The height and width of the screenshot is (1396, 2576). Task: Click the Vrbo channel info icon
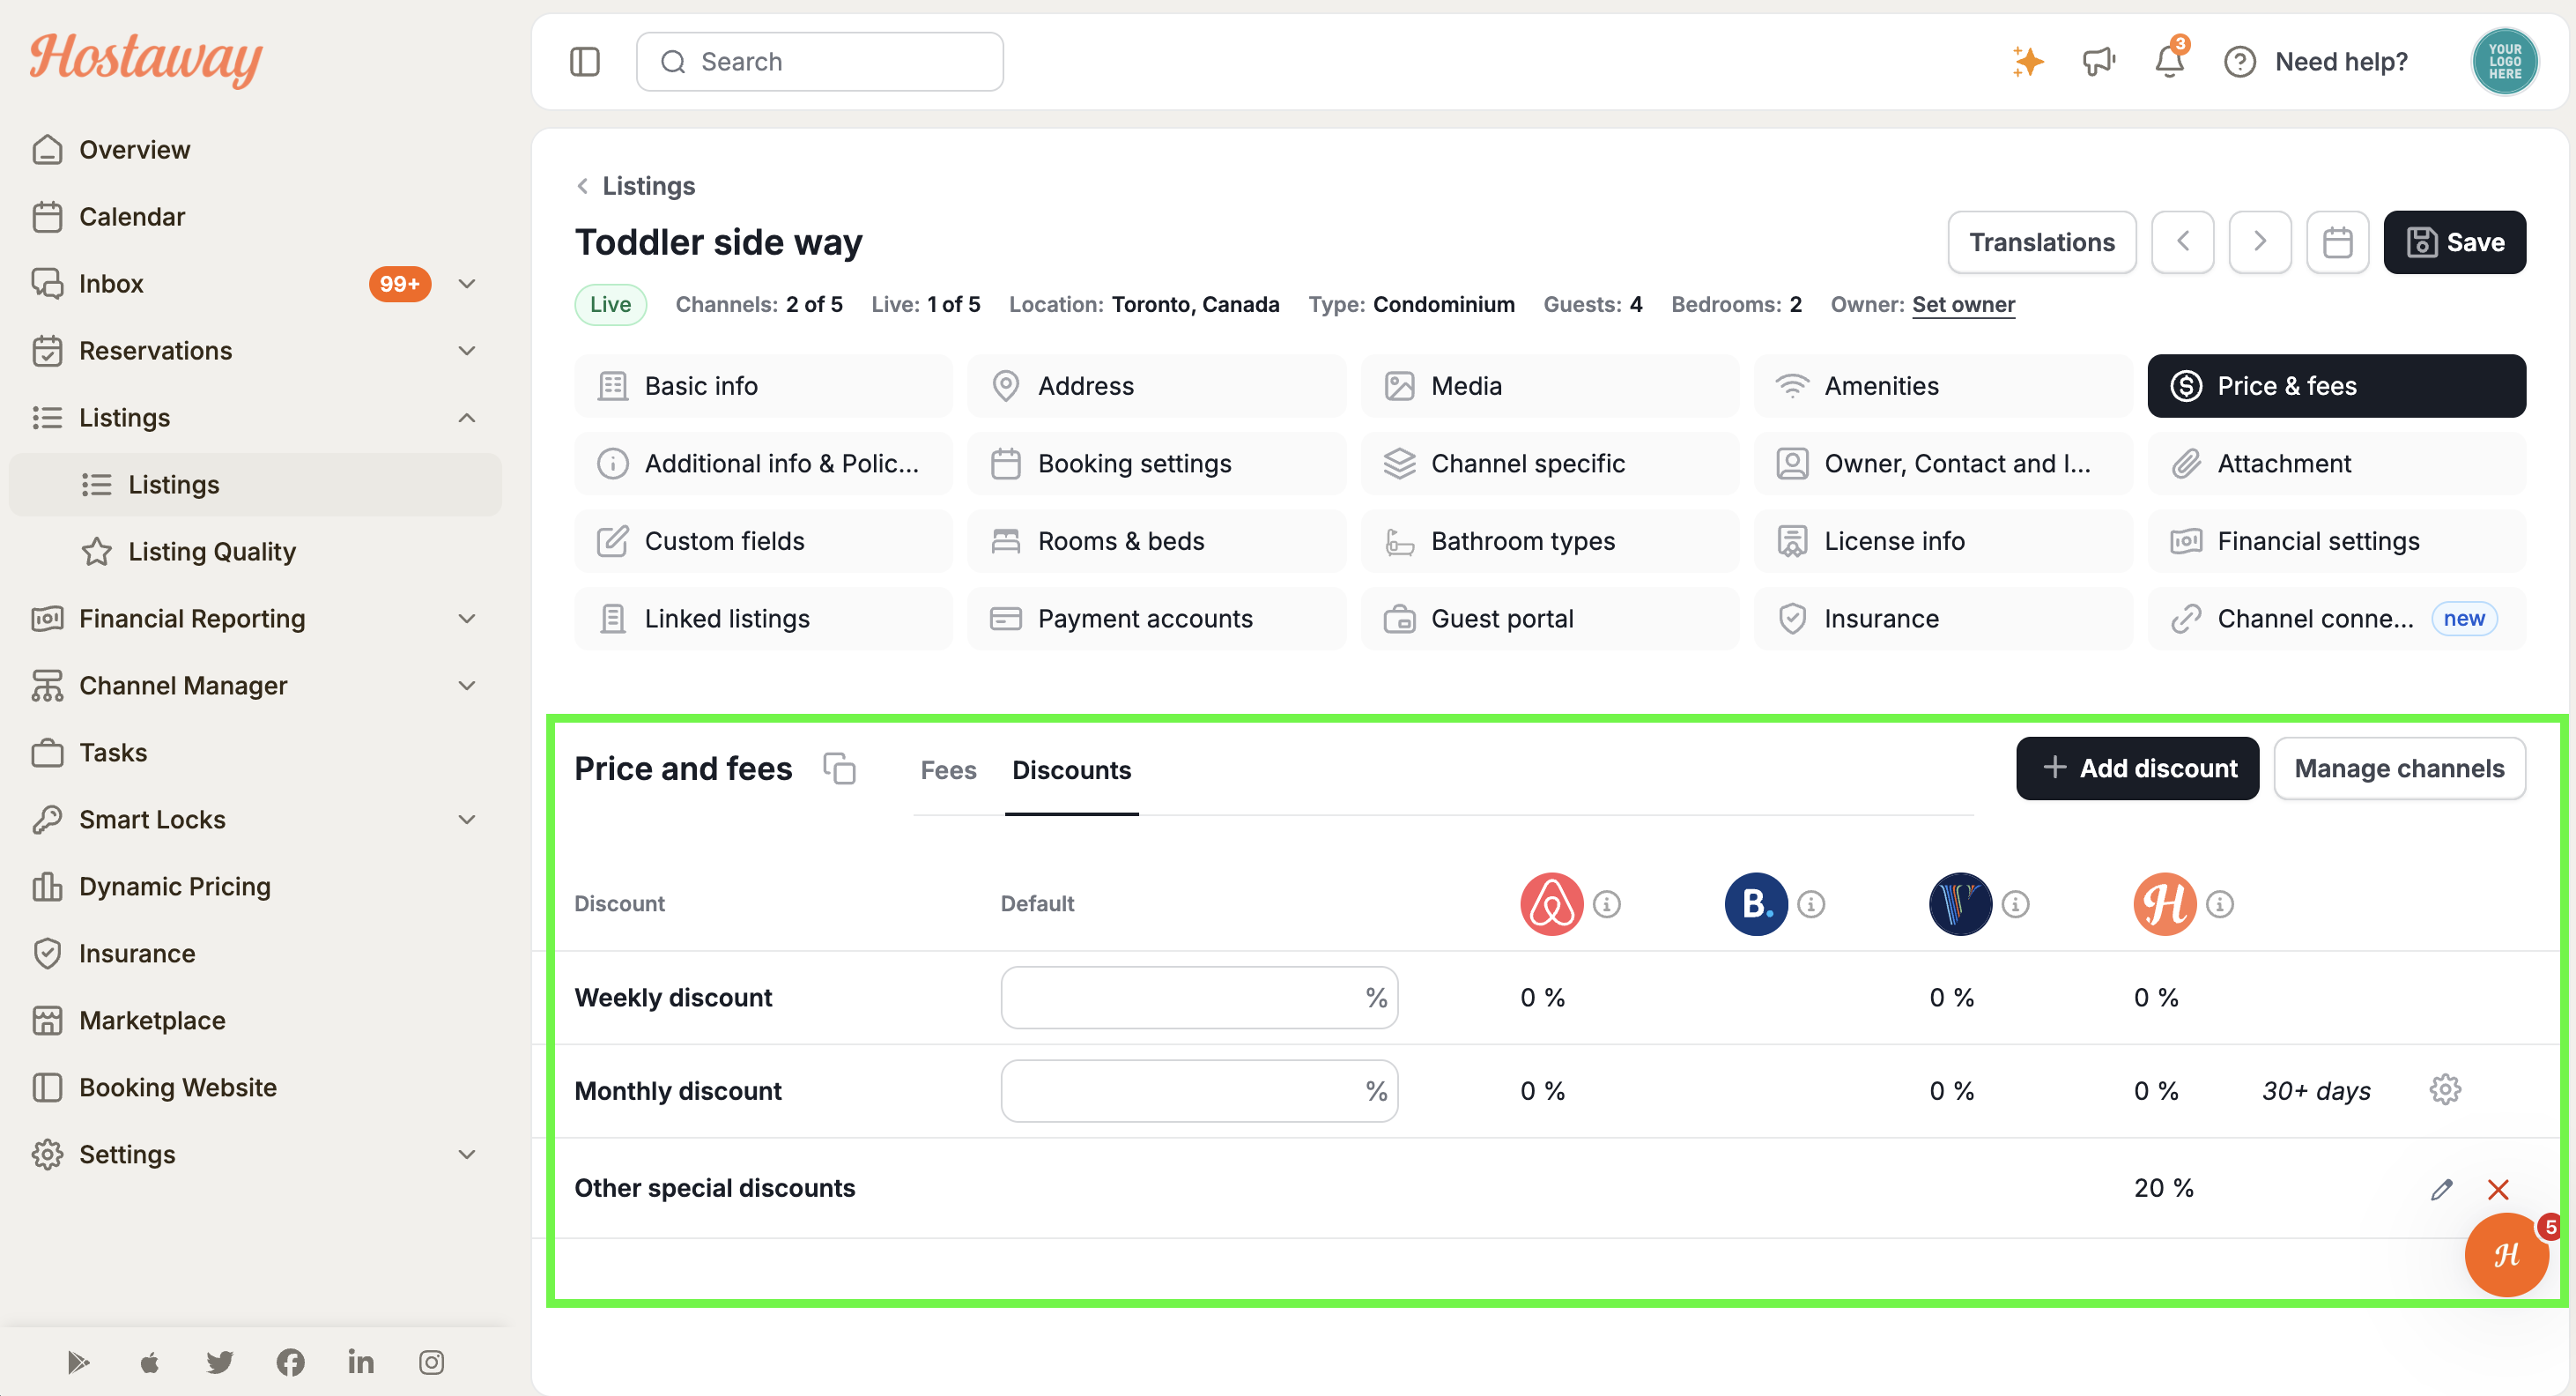2015,903
